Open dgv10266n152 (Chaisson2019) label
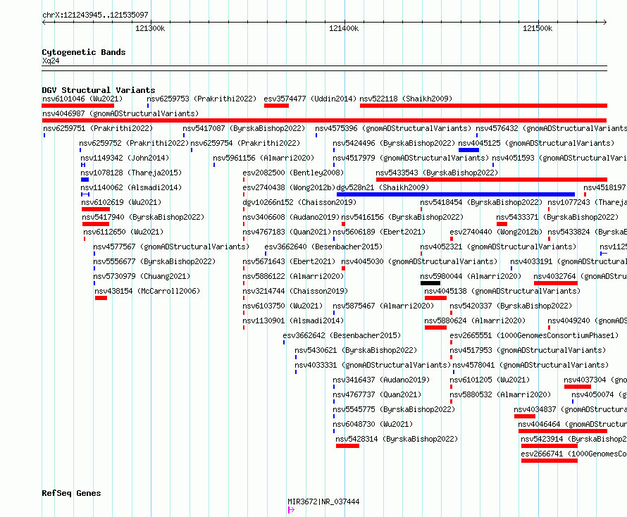The height and width of the screenshot is (517, 627). coord(299,202)
